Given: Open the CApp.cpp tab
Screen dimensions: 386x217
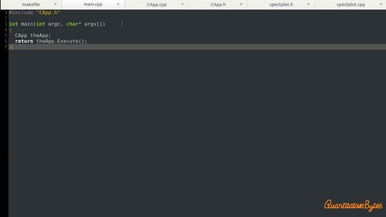Looking at the screenshot, I should tap(157, 4).
